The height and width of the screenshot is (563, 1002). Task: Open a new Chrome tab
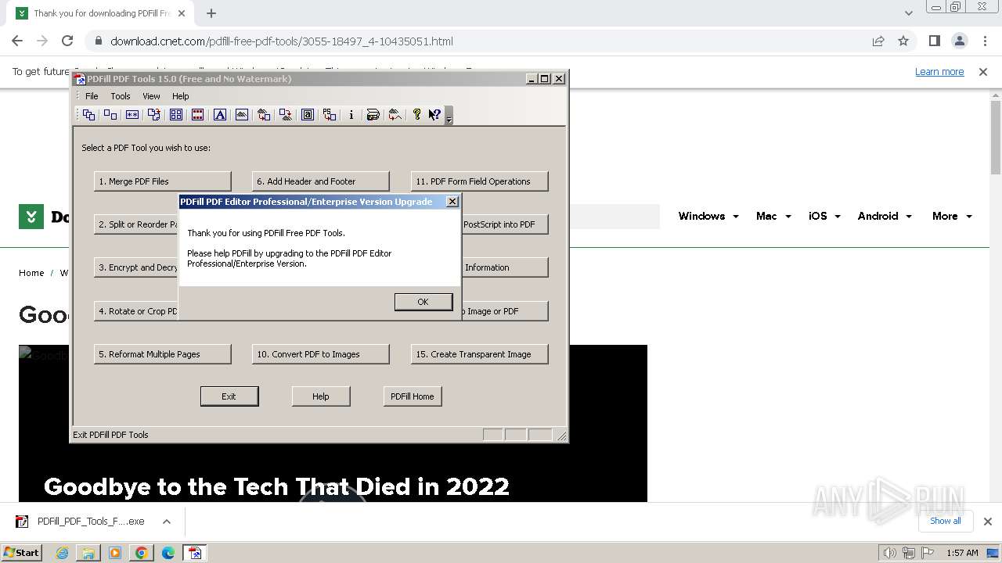pyautogui.click(x=211, y=13)
